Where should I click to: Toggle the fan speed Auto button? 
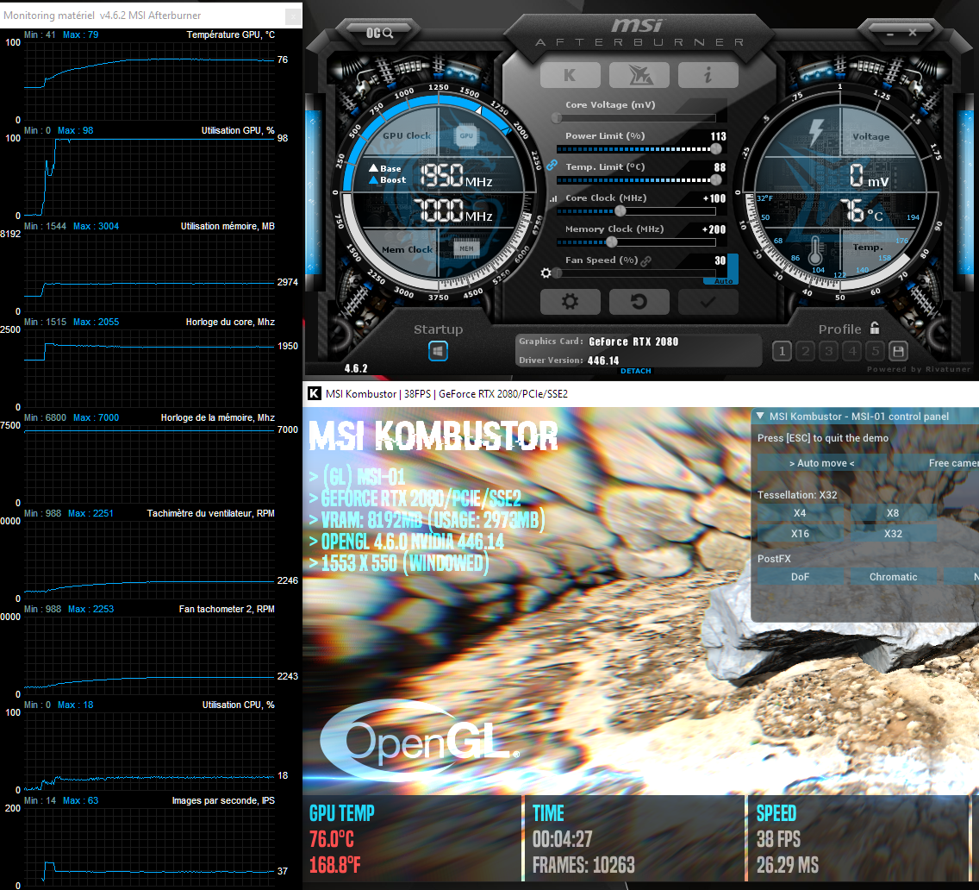click(x=723, y=281)
